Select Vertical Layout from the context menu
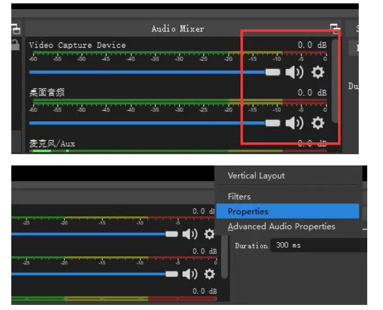 click(x=256, y=176)
